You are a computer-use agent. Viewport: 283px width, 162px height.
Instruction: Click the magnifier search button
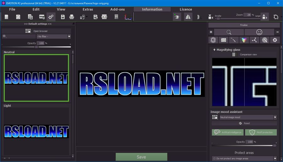tap(229, 32)
